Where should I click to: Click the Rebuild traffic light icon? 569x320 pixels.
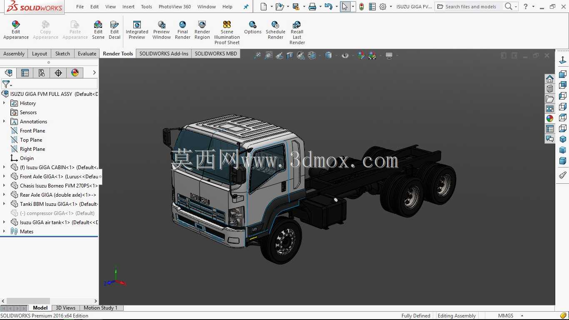click(361, 7)
